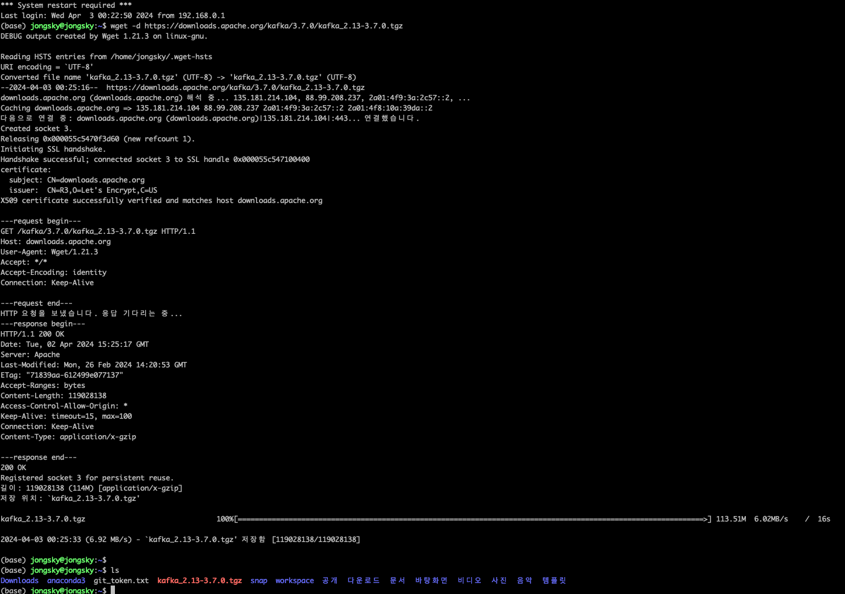Click the Kafka URL in the wget command

point(273,26)
